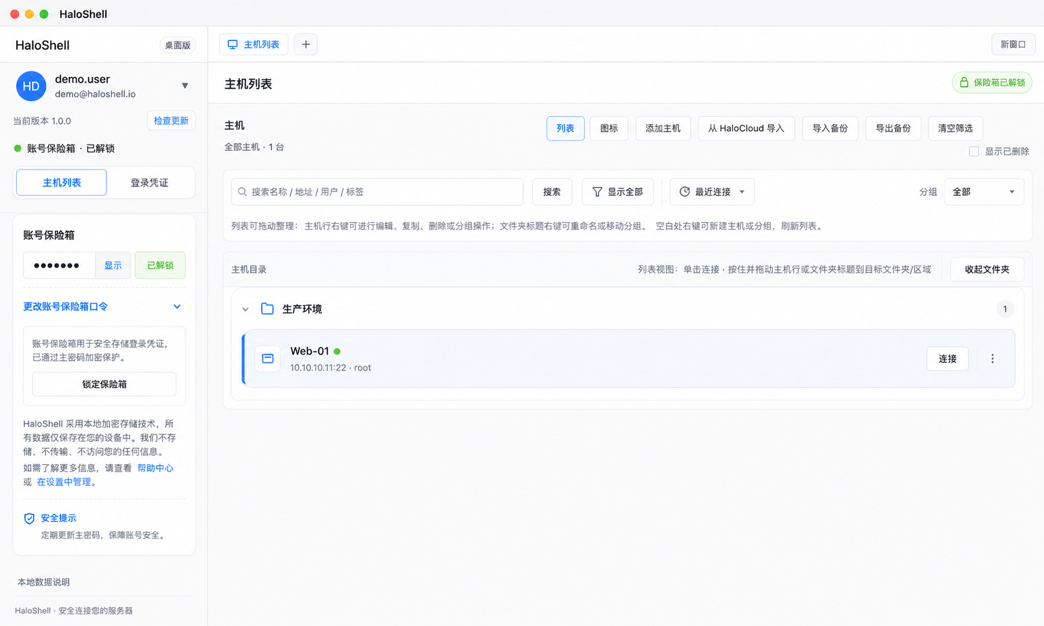Click 从 HaloCloud 导入 button
1044x626 pixels.
(x=746, y=128)
